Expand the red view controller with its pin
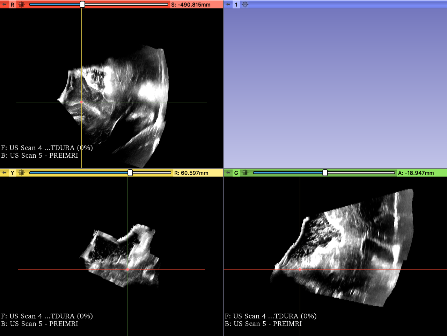Screen dimensions: 447x336 [x=4, y=5]
